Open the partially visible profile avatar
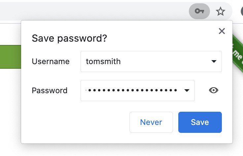The image size is (243, 156). tap(242, 12)
